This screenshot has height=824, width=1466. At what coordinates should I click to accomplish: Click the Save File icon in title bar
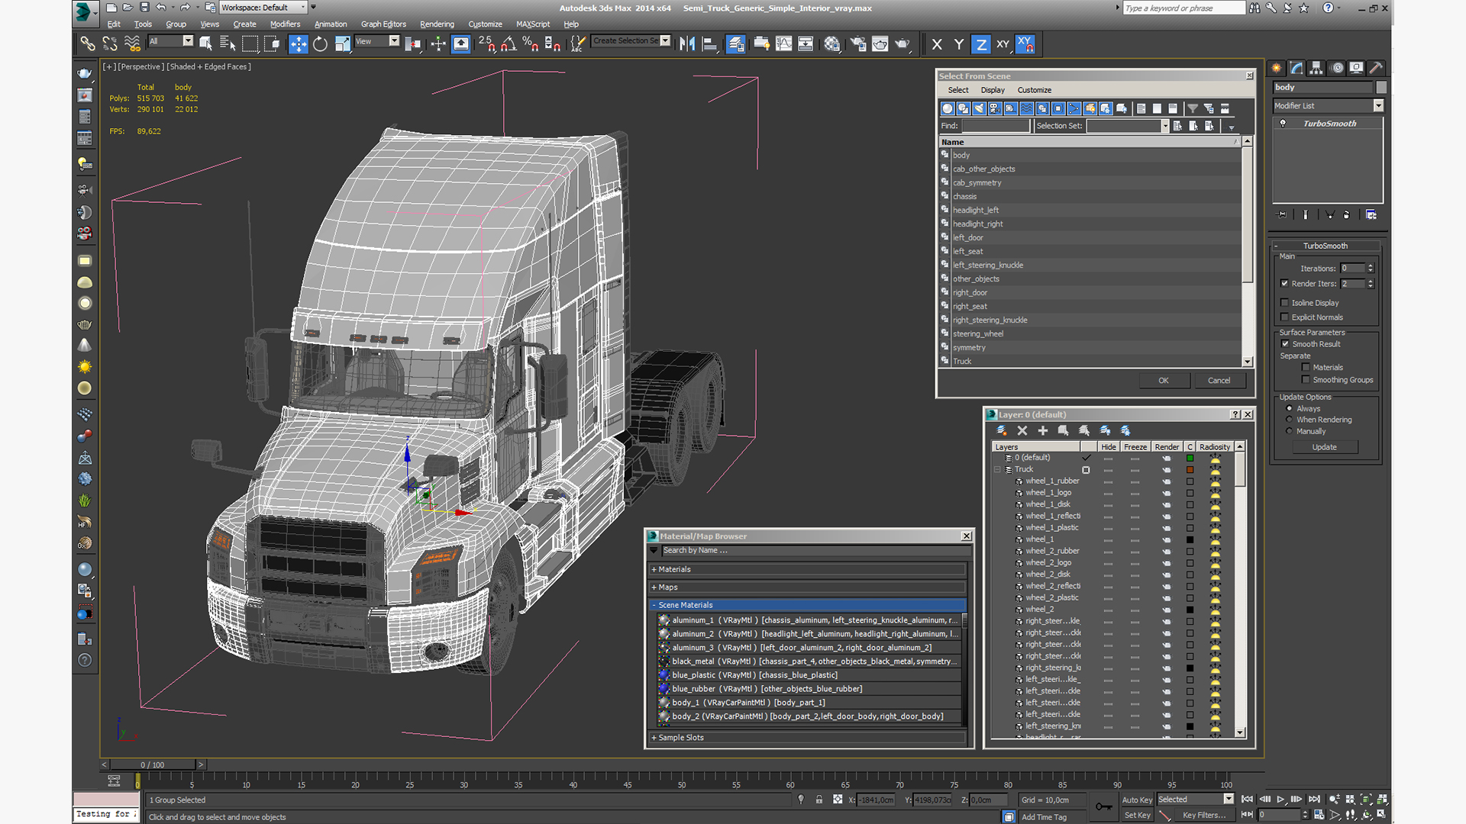click(144, 8)
